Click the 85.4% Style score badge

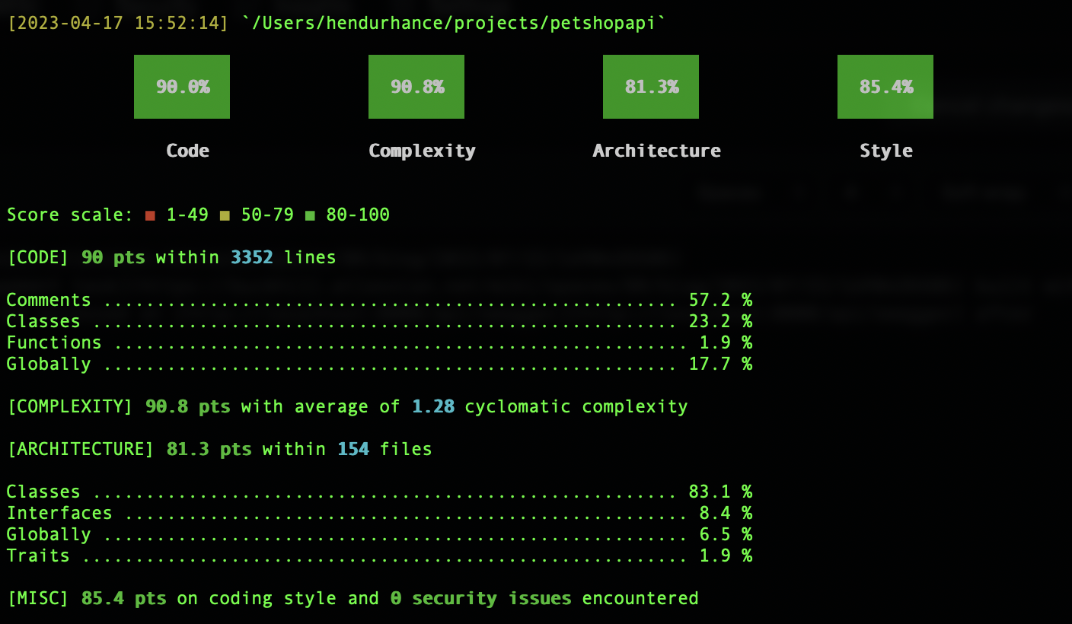(885, 86)
